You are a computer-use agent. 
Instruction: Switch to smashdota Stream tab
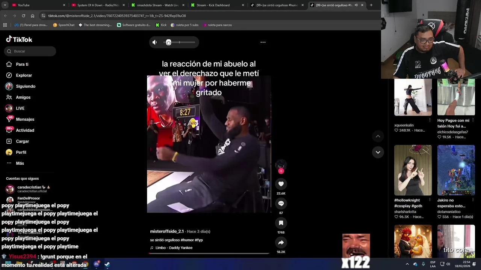pyautogui.click(x=157, y=5)
